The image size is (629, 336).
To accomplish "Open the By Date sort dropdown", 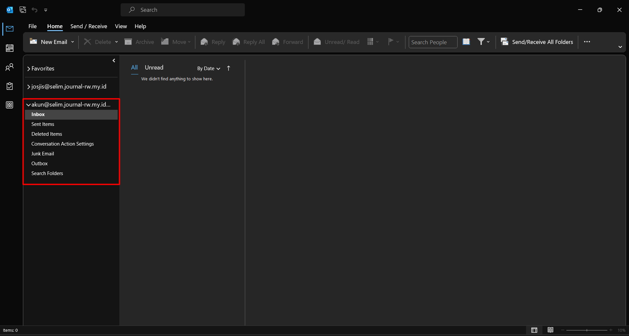I will (208, 69).
